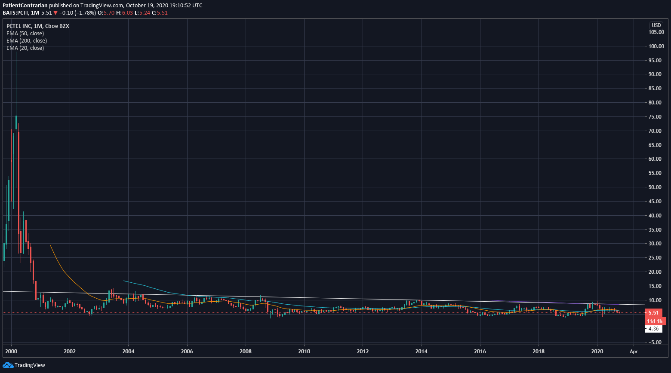Click the -5.00 price axis label
The height and width of the screenshot is (373, 671).
pos(656,342)
